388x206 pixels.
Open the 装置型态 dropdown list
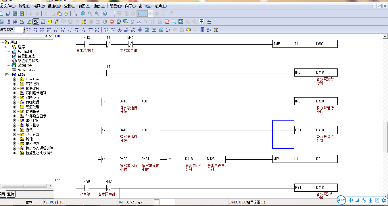click(24, 30)
